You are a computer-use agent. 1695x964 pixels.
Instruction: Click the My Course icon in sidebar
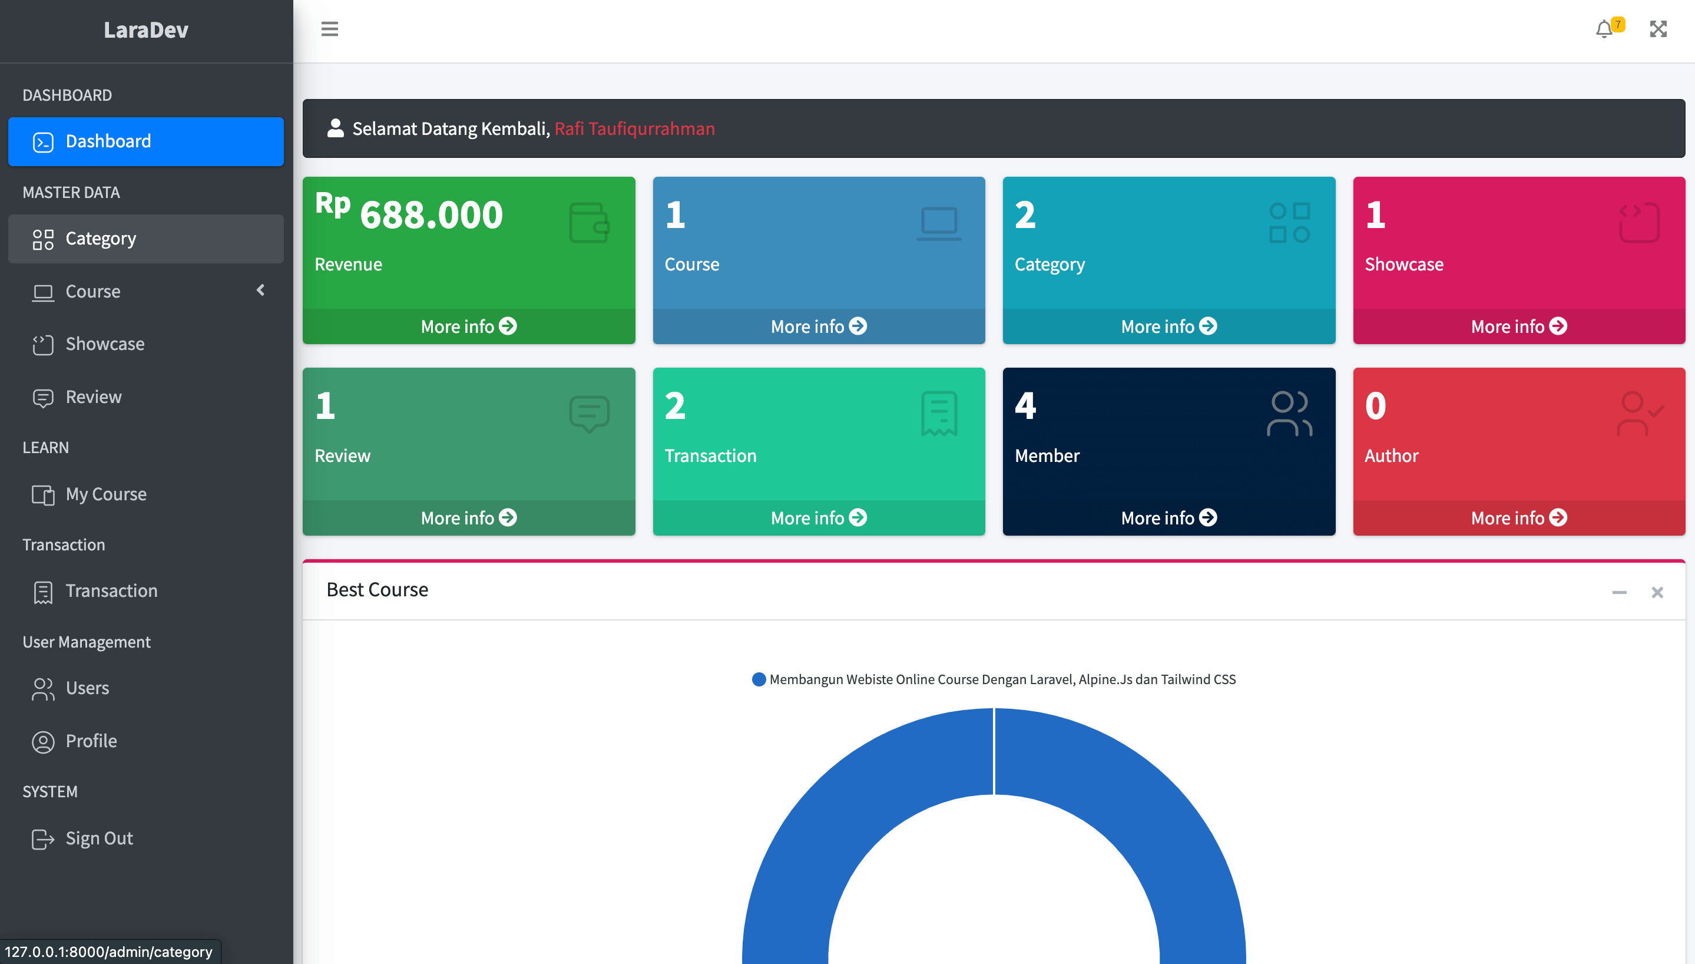[x=43, y=494]
